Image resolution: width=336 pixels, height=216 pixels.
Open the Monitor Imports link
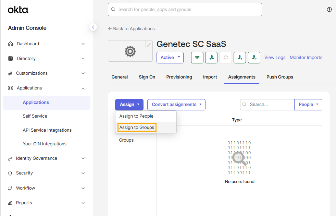[x=306, y=58]
